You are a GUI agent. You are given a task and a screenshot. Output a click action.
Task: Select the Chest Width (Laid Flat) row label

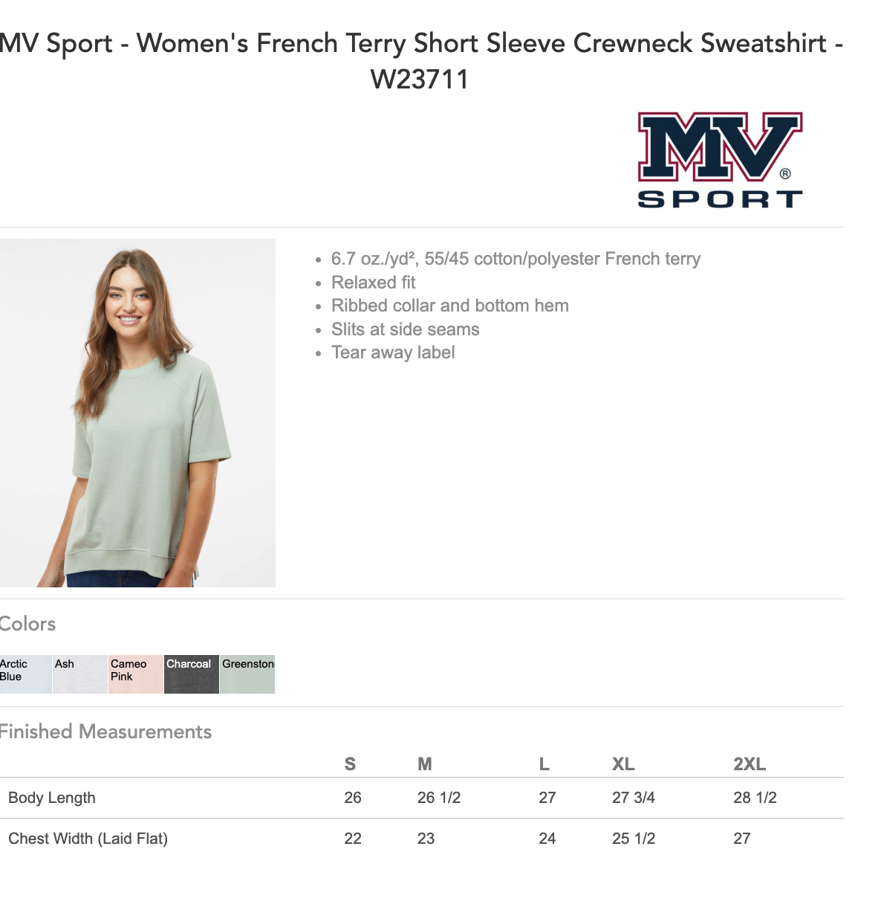pyautogui.click(x=88, y=839)
